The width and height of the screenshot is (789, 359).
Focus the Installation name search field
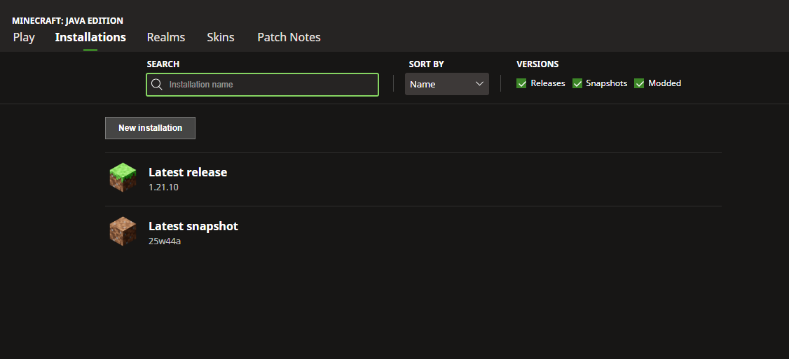(x=270, y=85)
